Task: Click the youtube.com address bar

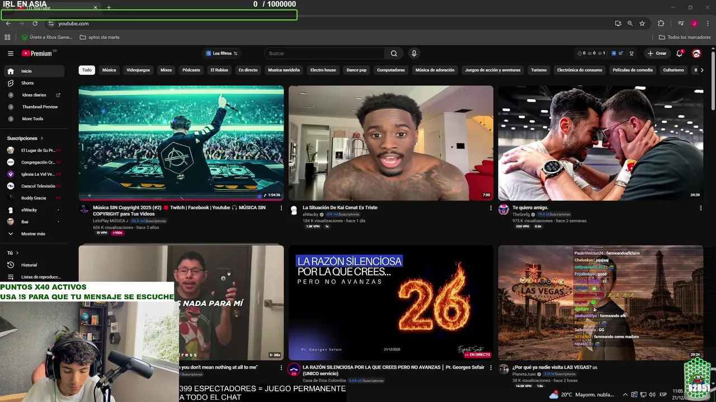Action: click(329, 23)
